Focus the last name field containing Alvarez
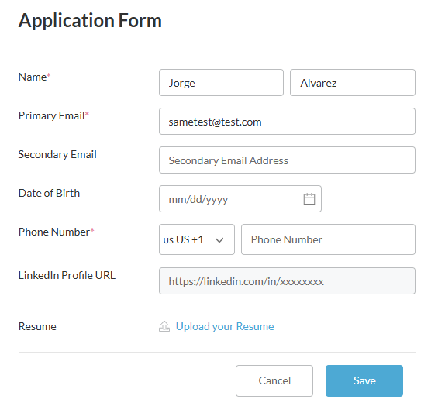This screenshot has height=413, width=438. click(353, 83)
